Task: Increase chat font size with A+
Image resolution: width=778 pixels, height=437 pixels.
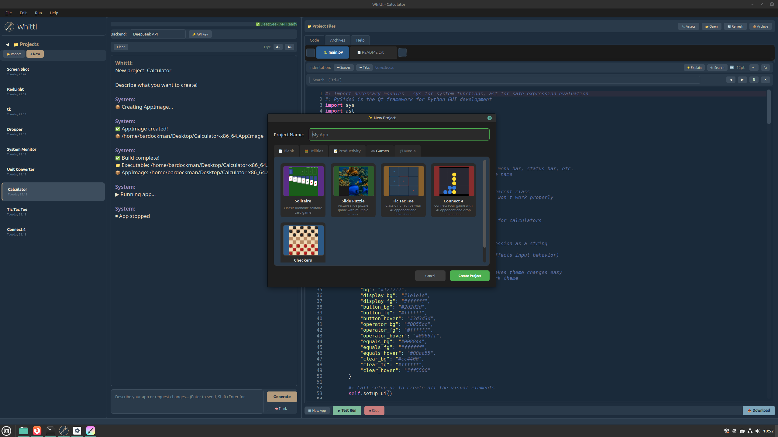Action: 289,47
